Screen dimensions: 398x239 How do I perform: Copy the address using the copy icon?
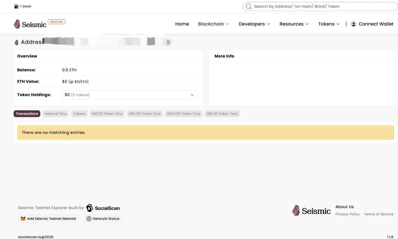(x=168, y=42)
